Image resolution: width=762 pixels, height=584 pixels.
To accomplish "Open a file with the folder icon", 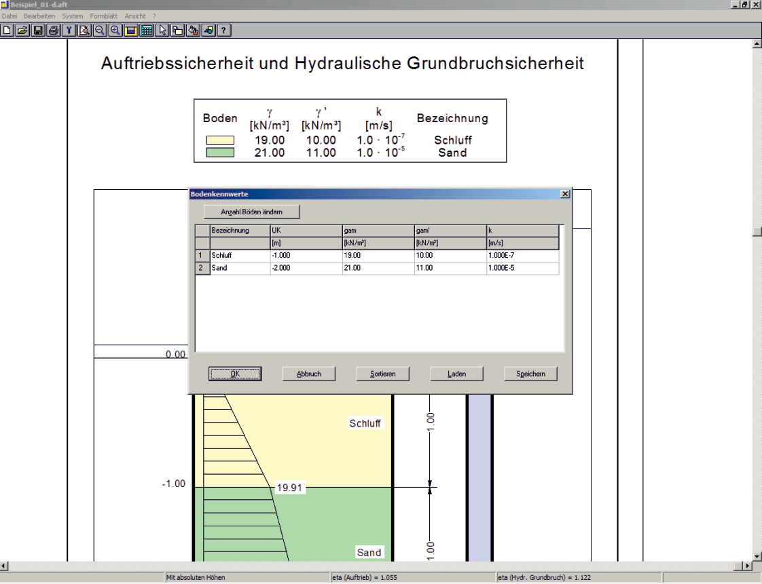I will 22,31.
